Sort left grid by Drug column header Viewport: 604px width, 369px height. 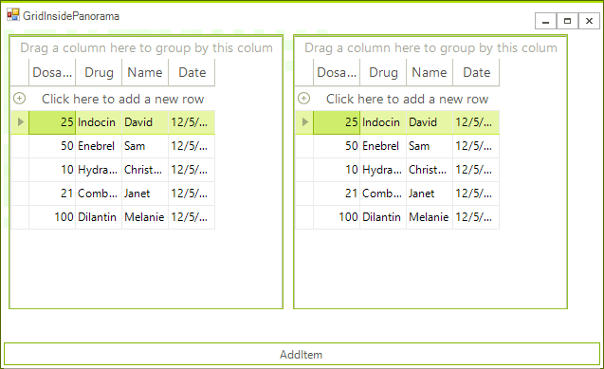coord(99,72)
